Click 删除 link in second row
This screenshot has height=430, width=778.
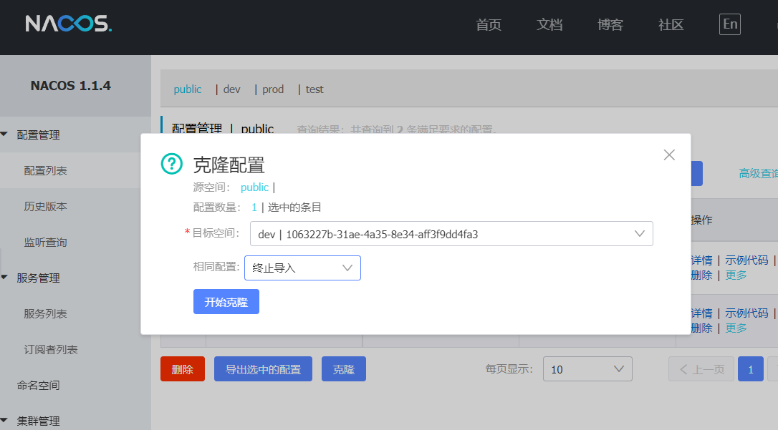coord(701,328)
